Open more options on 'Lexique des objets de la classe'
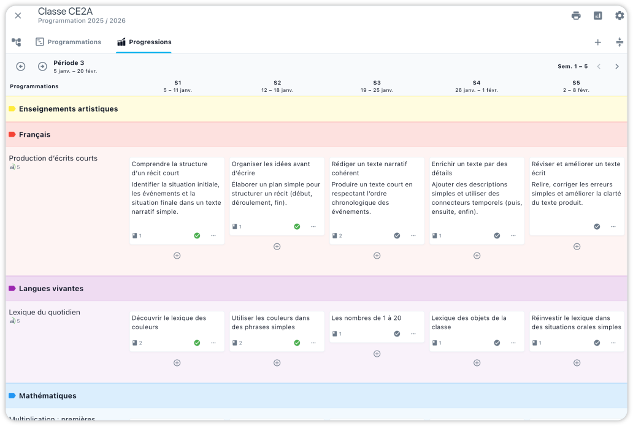The width and height of the screenshot is (633, 426). (x=513, y=343)
